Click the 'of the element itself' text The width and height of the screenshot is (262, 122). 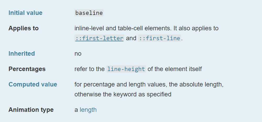(x=175, y=69)
